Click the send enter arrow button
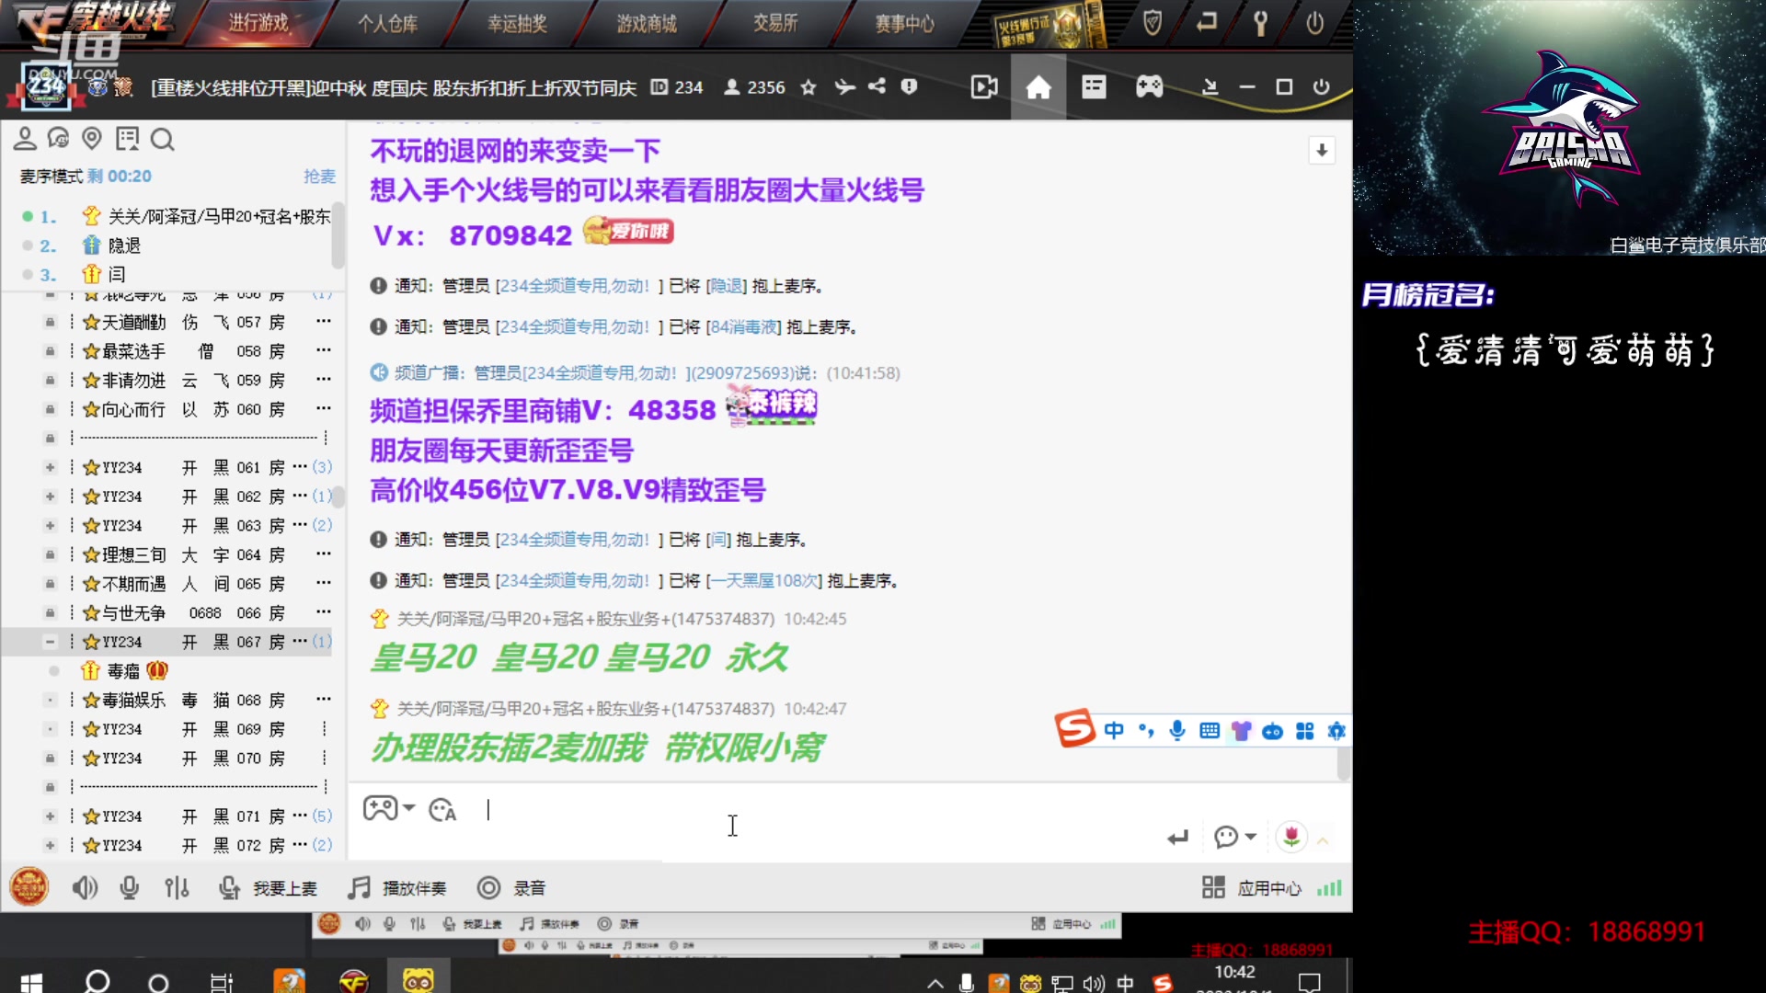This screenshot has width=1766, height=993. tap(1178, 838)
